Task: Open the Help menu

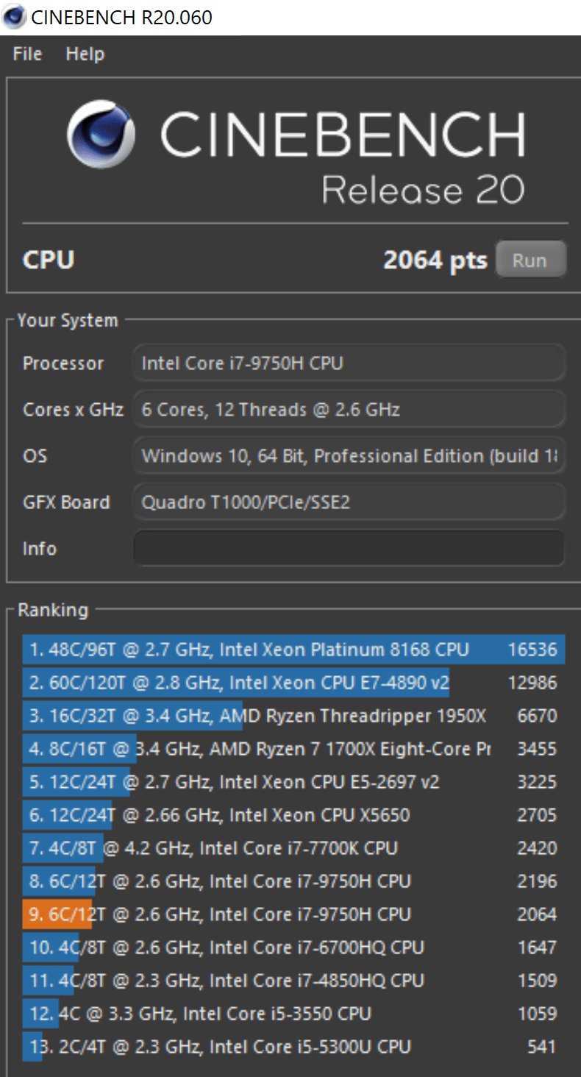Action: tap(85, 54)
